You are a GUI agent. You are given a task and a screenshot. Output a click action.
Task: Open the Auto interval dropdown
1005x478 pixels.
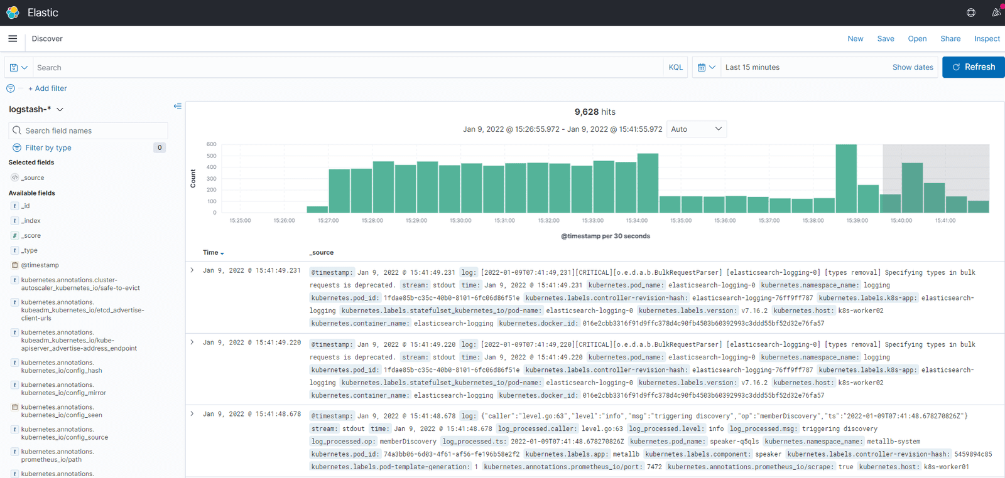pyautogui.click(x=697, y=129)
